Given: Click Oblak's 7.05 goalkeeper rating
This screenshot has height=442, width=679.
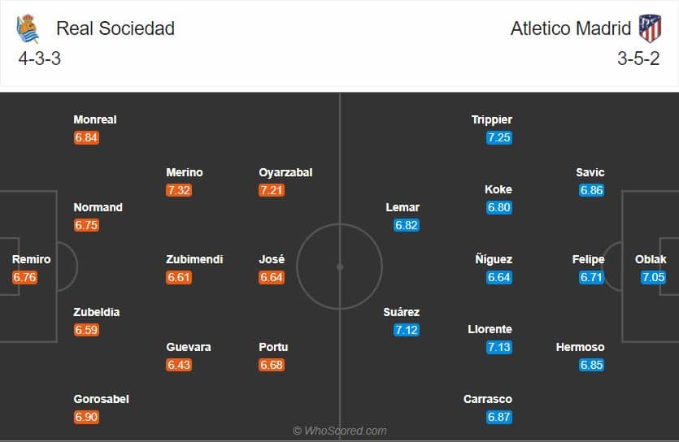Looking at the screenshot, I should pyautogui.click(x=653, y=277).
